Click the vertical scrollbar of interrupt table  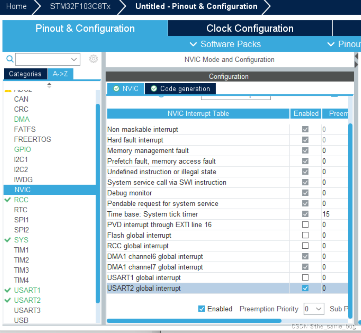[x=350, y=221]
